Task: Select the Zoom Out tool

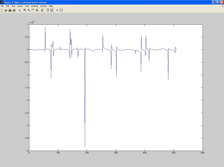Action: click(29, 10)
